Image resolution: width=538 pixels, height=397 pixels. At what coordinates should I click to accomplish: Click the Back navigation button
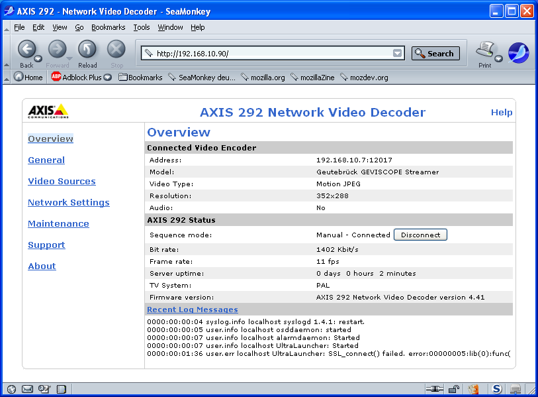coord(26,50)
